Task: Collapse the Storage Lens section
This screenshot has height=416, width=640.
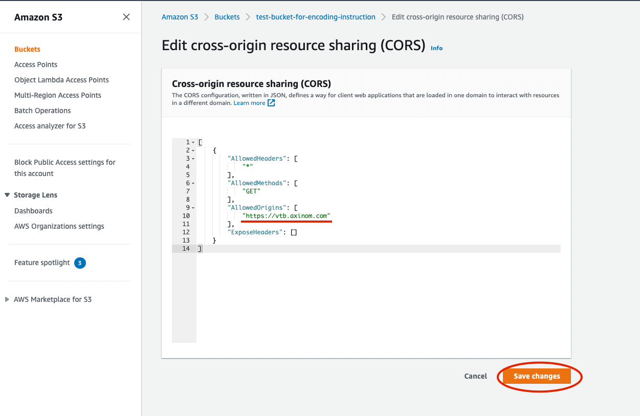Action: pyautogui.click(x=7, y=195)
